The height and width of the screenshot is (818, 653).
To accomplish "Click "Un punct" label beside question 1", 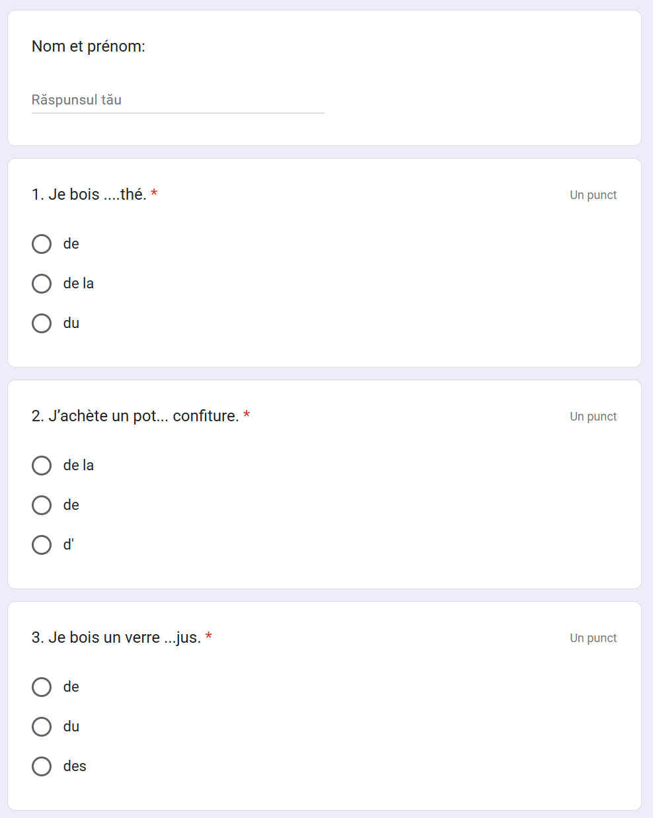I will (593, 195).
